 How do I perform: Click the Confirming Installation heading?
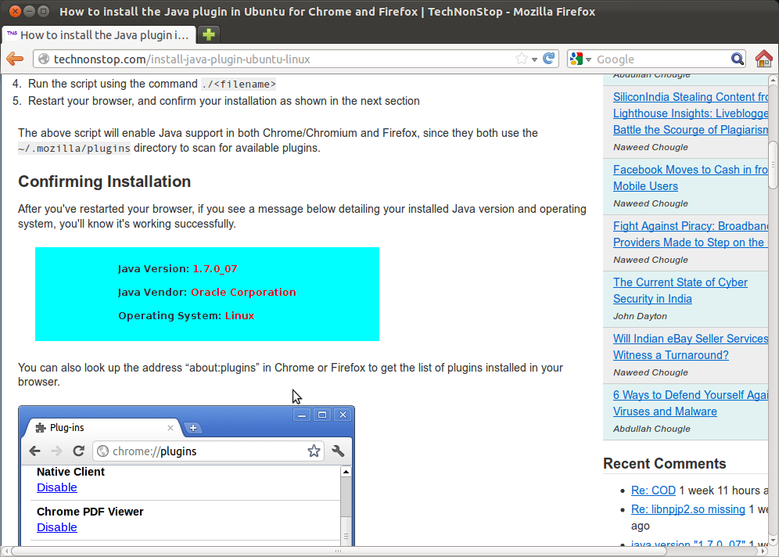point(104,181)
